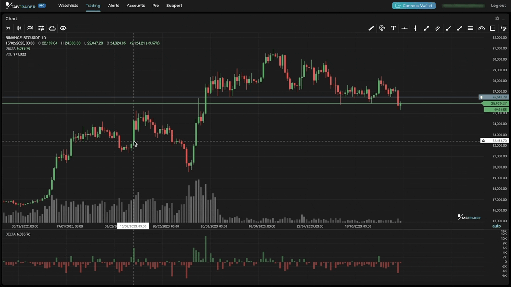Enable the Magnet snapping tool
The image size is (511, 287).
coord(382,28)
